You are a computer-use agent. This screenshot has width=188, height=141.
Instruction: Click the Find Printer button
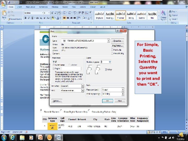118,46
